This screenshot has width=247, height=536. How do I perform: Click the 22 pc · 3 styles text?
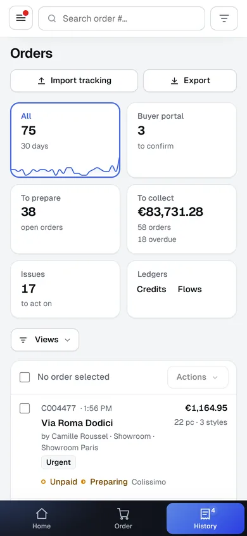click(x=201, y=422)
